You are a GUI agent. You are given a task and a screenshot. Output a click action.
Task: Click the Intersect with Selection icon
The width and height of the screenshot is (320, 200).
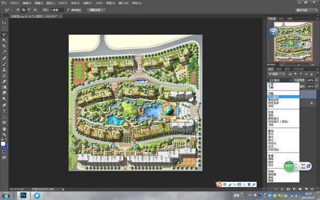pyautogui.click(x=35, y=10)
